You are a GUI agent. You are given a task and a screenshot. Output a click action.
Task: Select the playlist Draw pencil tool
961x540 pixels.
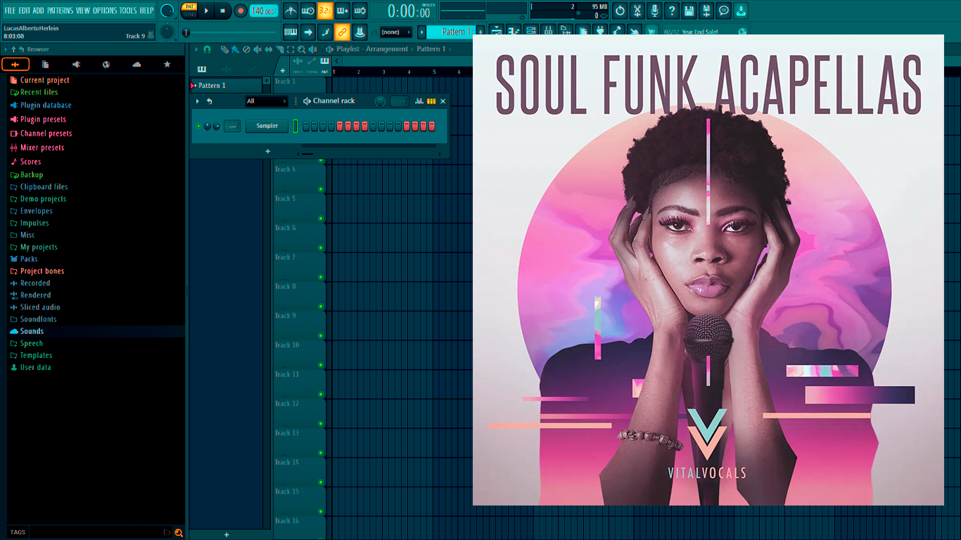point(224,49)
